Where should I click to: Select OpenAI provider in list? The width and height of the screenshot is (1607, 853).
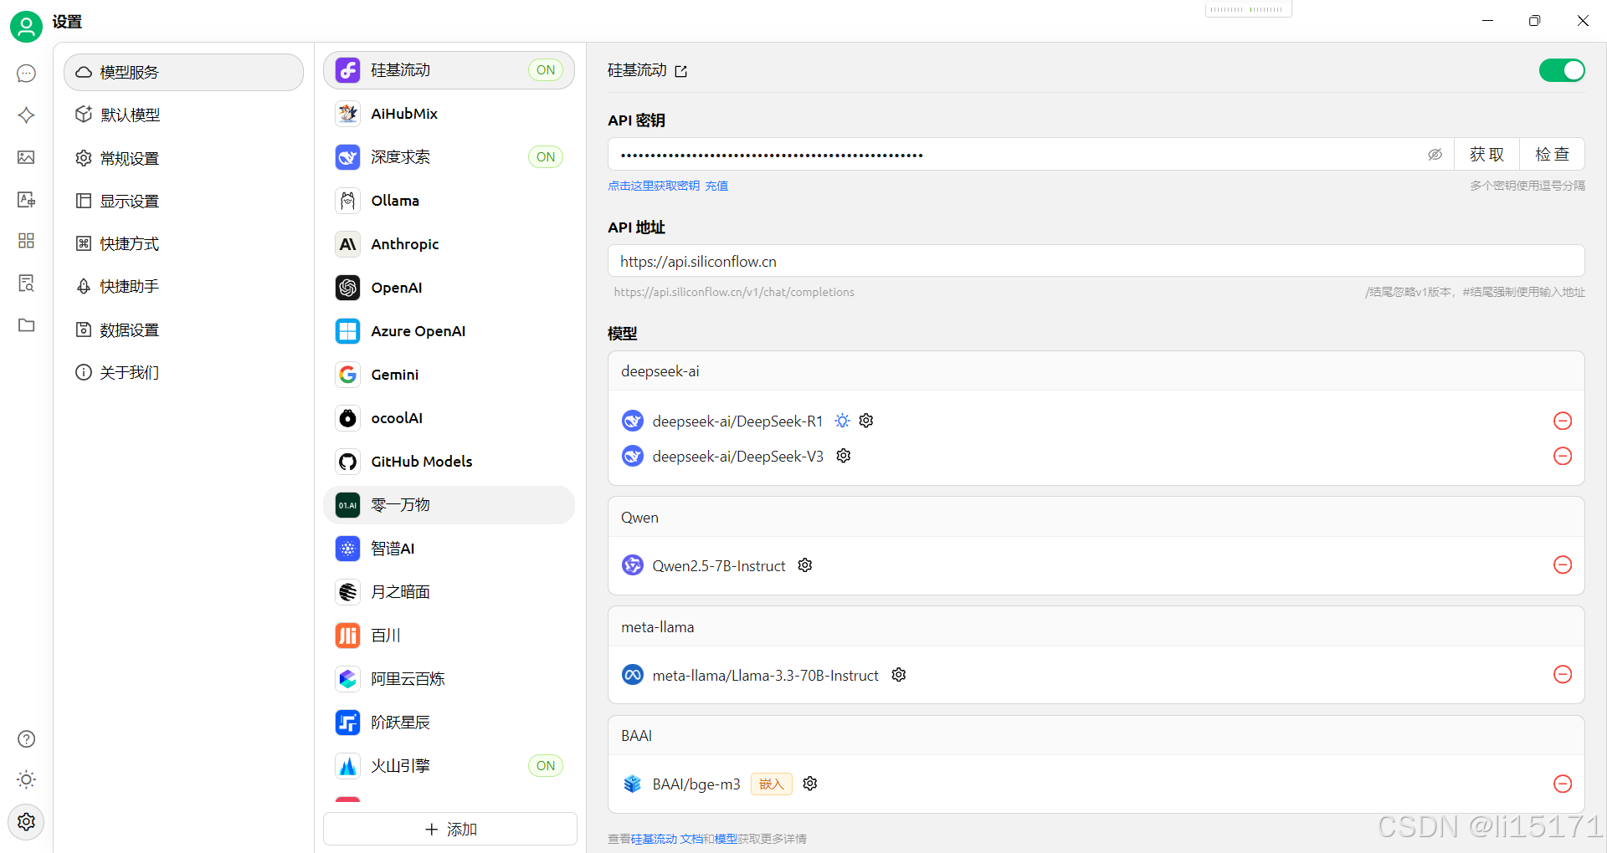(449, 288)
